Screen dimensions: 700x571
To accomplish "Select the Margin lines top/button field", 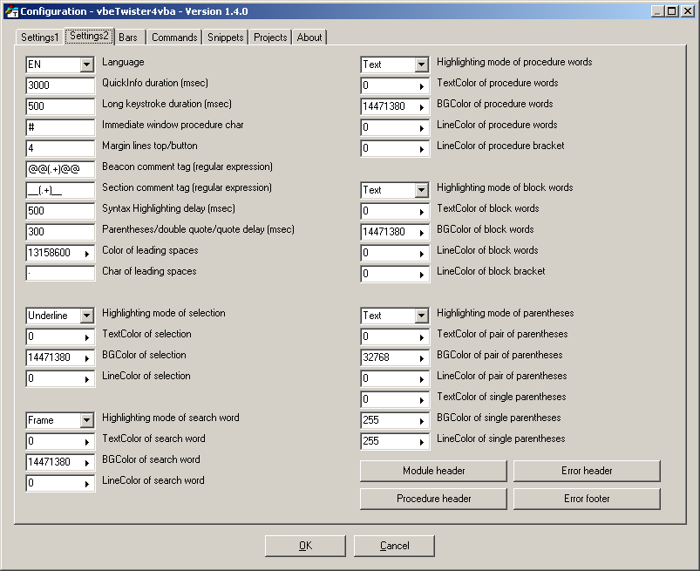I will 60,148.
